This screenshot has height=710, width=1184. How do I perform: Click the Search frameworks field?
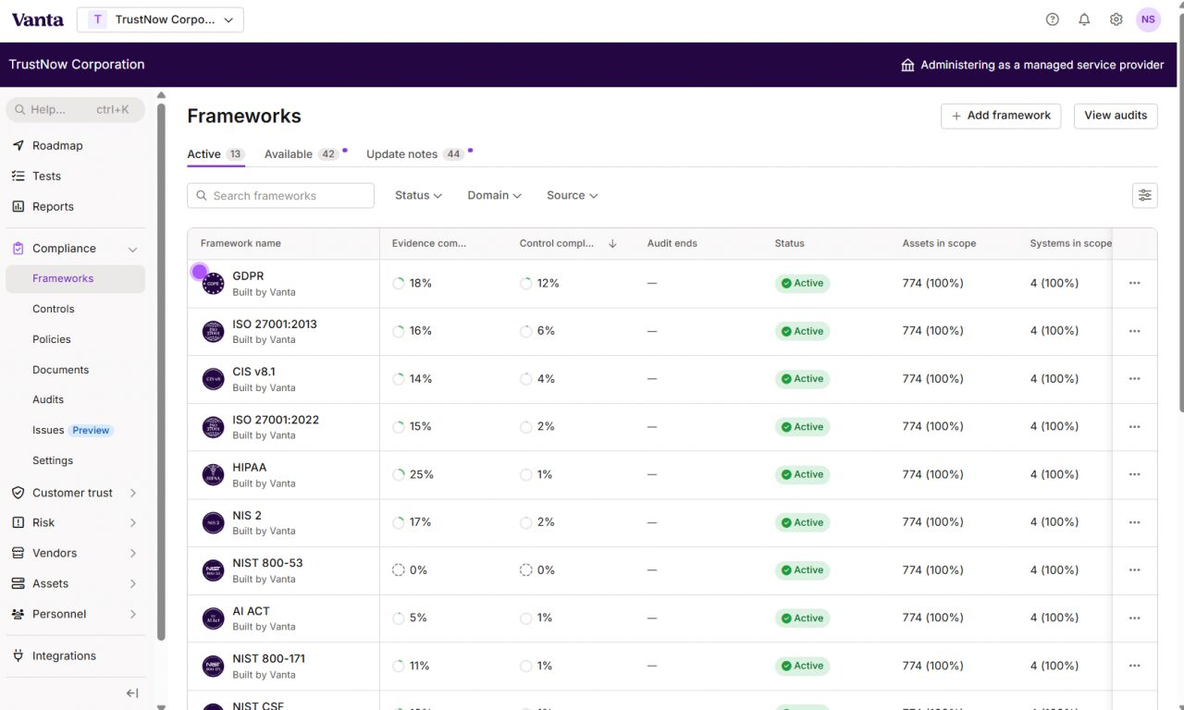280,195
